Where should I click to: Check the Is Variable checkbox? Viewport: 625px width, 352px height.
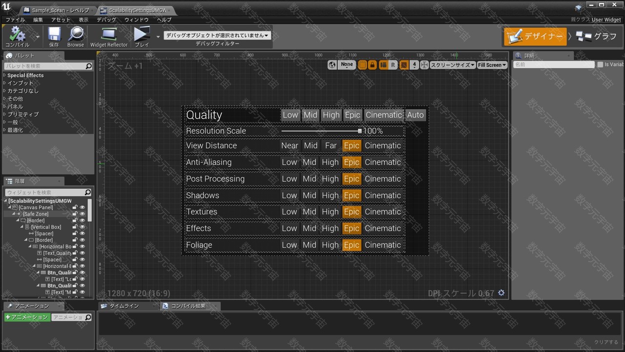coord(600,65)
